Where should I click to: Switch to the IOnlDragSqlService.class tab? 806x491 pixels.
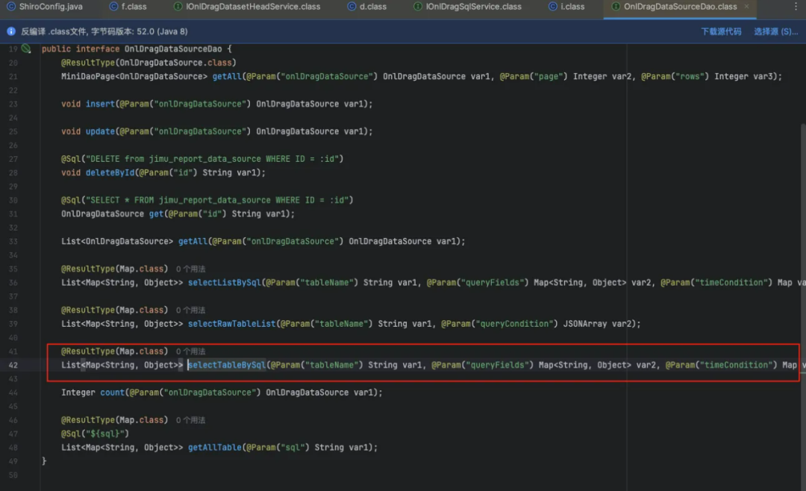473,7
